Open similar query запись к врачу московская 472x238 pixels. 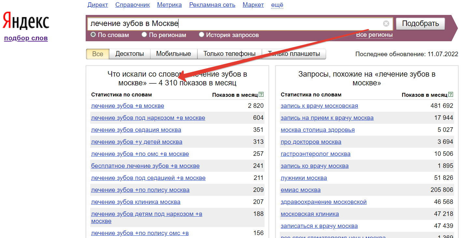coord(319,106)
